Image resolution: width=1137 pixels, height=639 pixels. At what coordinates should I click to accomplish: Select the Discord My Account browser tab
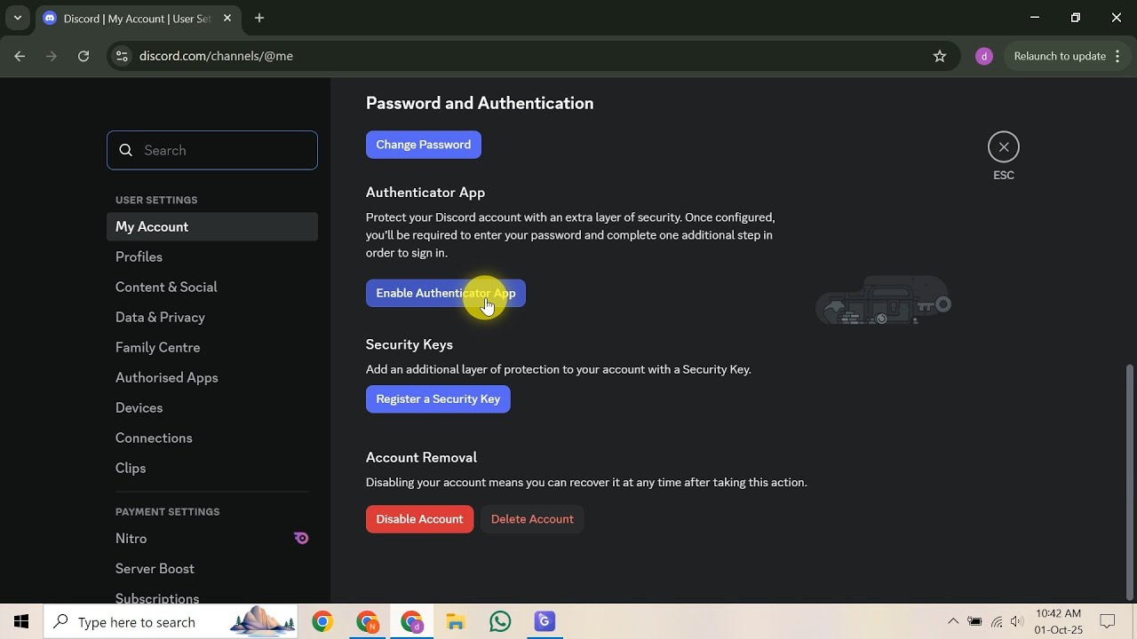click(x=138, y=18)
